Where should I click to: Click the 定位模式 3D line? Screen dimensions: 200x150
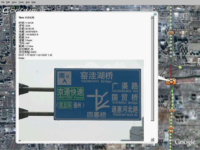tap(26, 49)
